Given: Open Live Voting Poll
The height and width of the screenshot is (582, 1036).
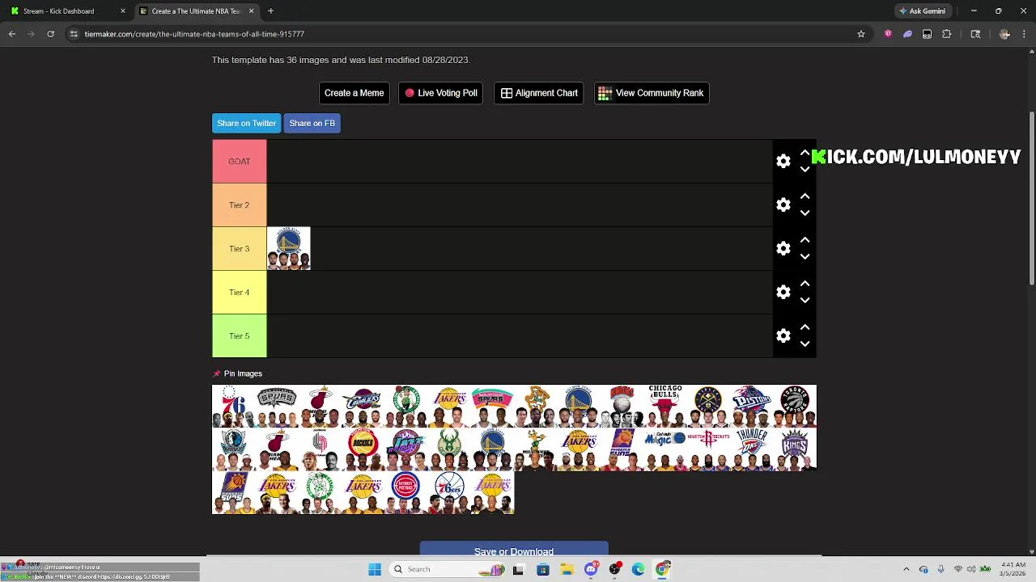Looking at the screenshot, I should 440,93.
